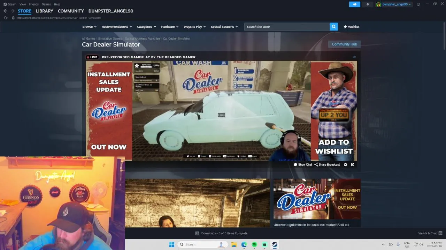This screenshot has height=250, width=446.
Task: Click Simulation Games breadcrumb link
Action: [110, 39]
